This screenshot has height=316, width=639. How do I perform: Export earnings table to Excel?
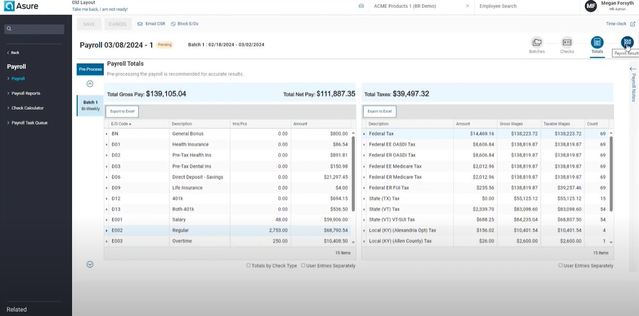pyautogui.click(x=122, y=112)
